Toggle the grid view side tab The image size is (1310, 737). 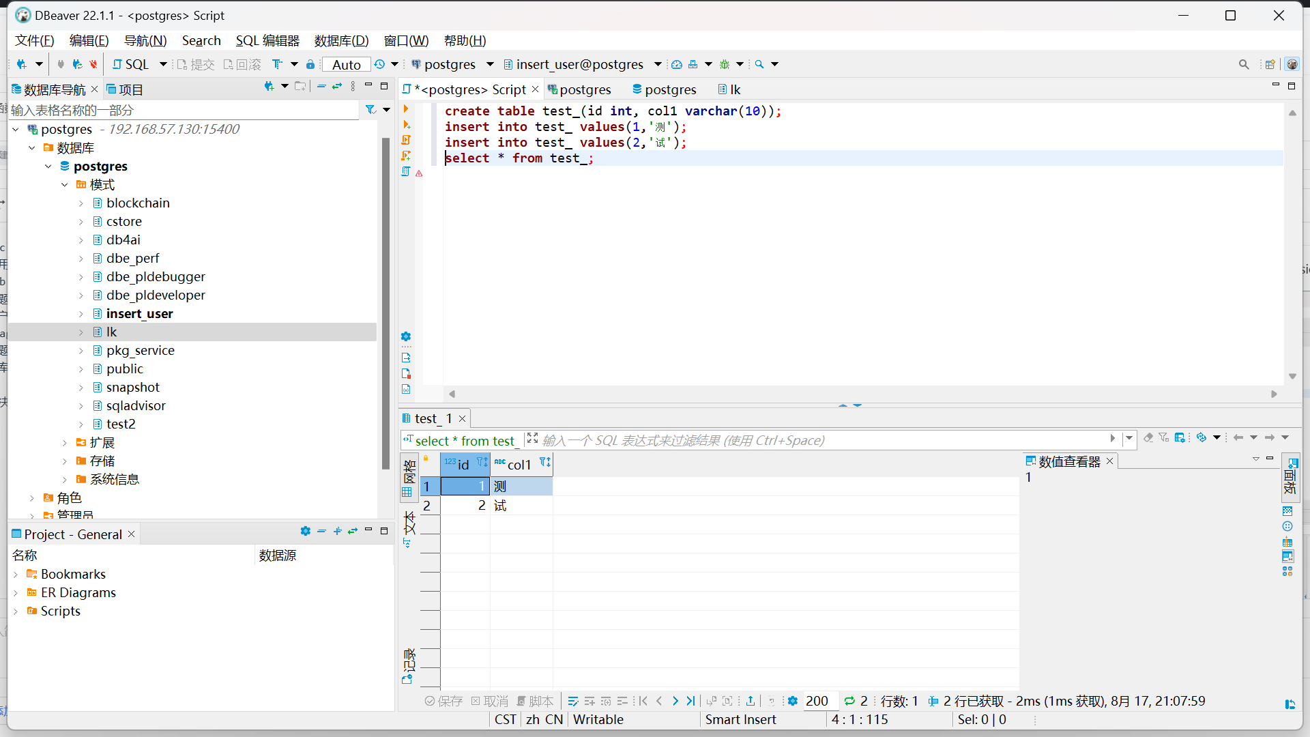coord(409,478)
